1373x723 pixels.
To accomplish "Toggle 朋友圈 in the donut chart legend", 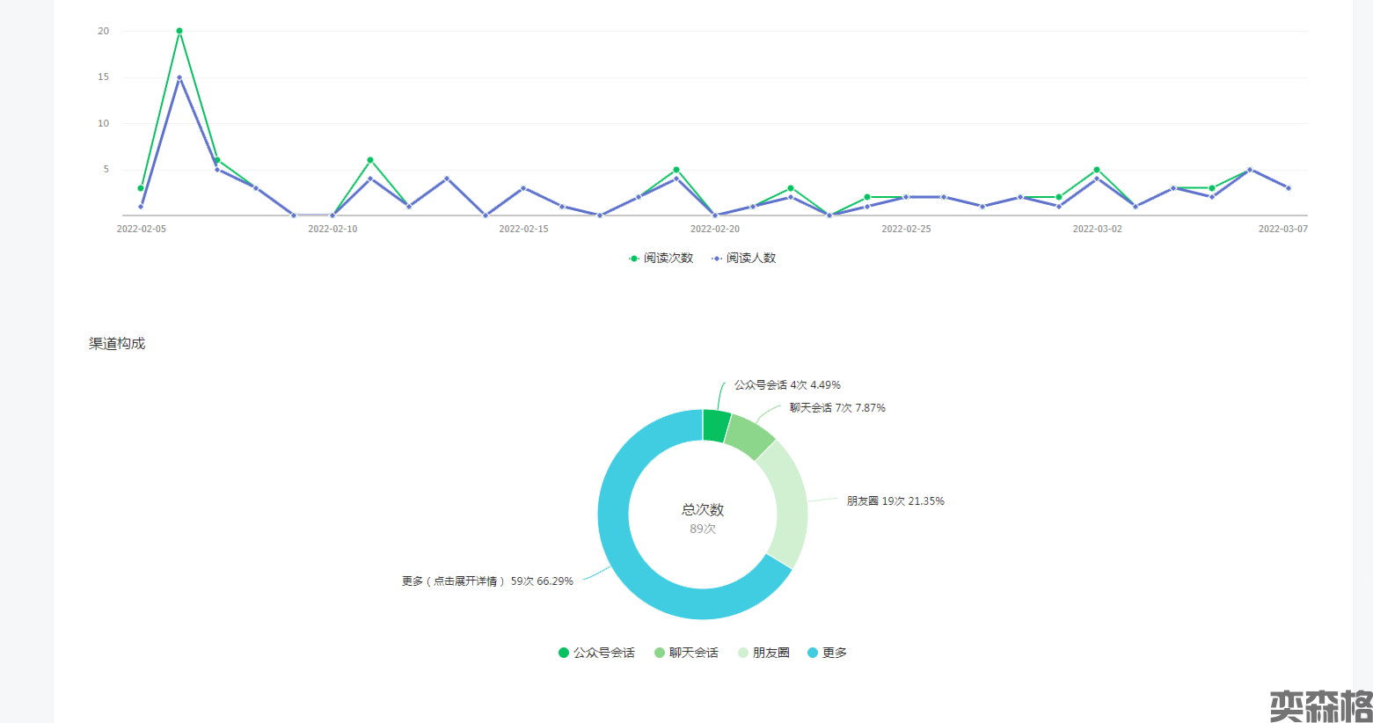I will [763, 653].
